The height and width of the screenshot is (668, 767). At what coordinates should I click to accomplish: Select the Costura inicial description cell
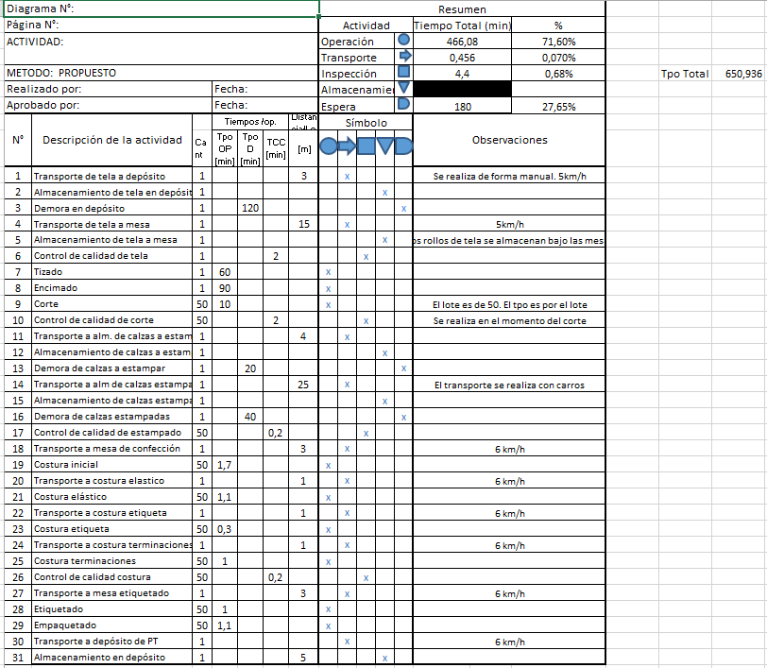click(112, 465)
